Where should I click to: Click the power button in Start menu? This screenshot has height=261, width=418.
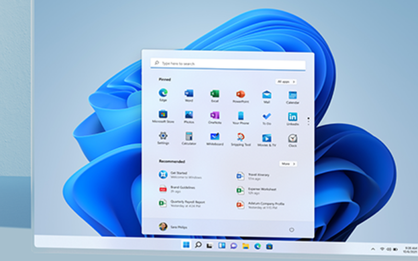click(x=292, y=230)
